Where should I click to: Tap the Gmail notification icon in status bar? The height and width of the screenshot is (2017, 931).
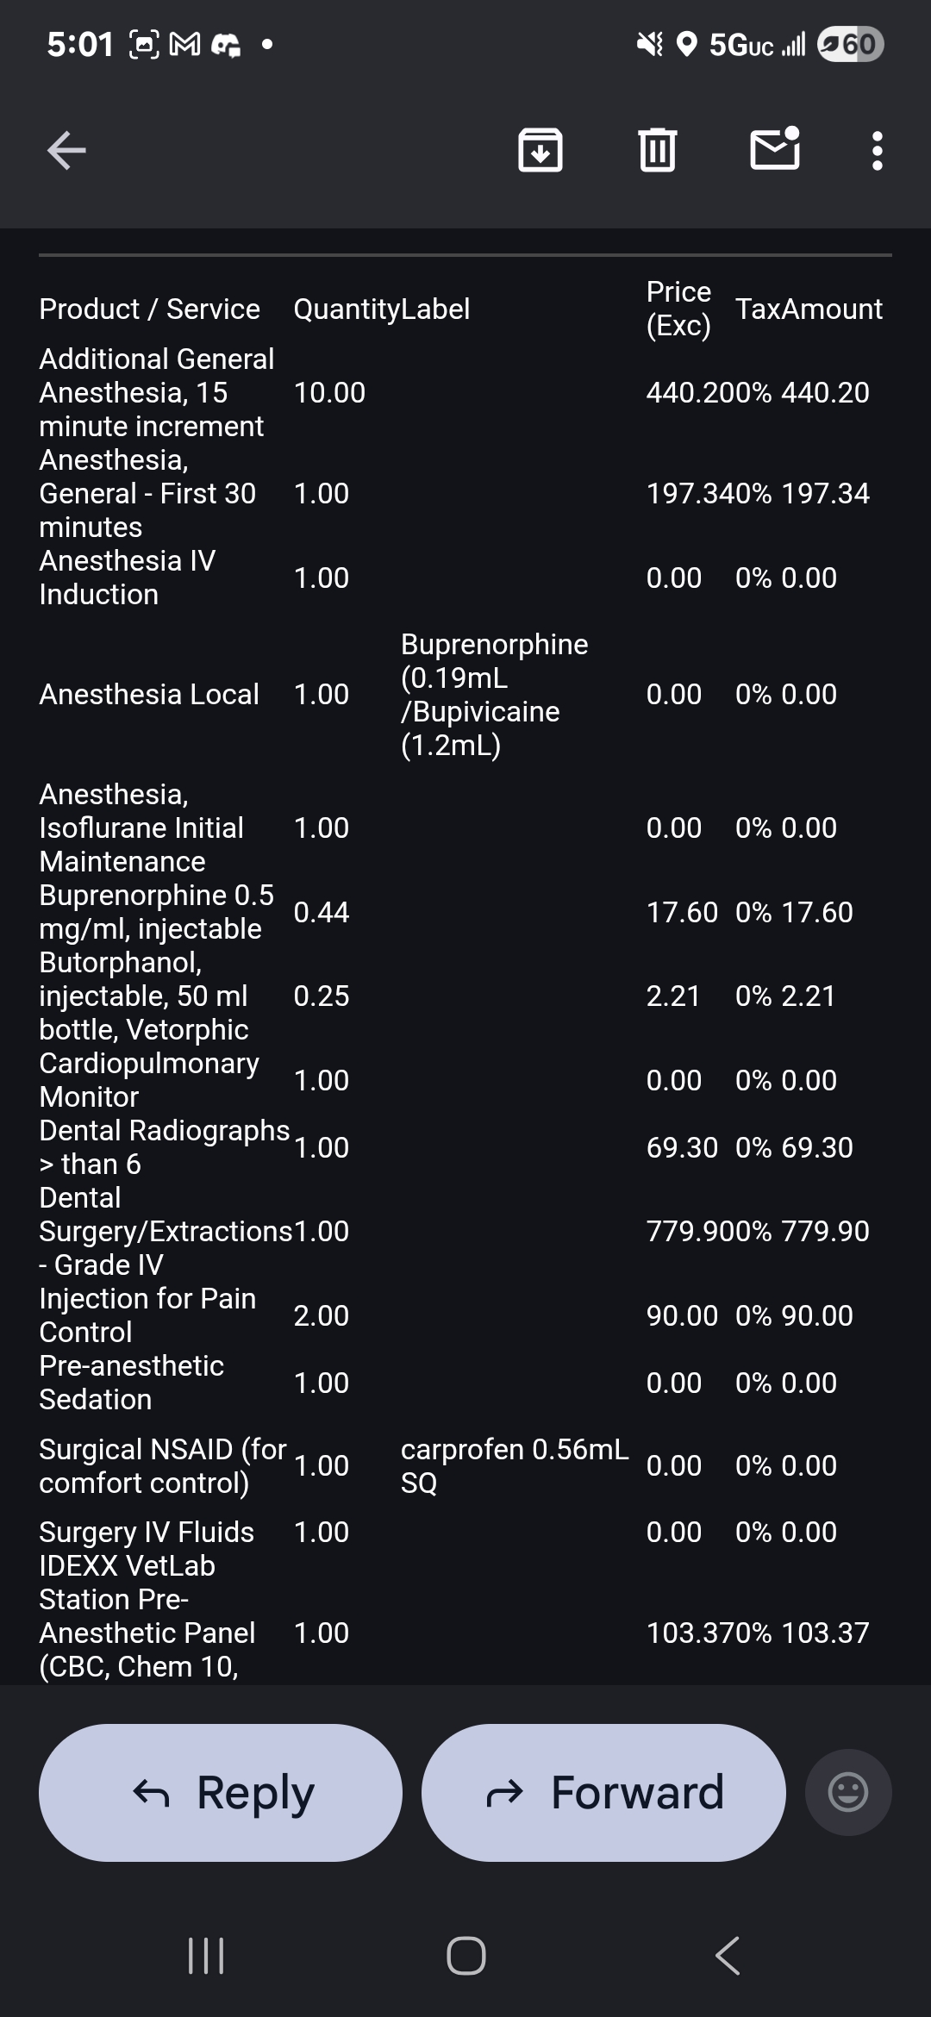[x=184, y=44]
